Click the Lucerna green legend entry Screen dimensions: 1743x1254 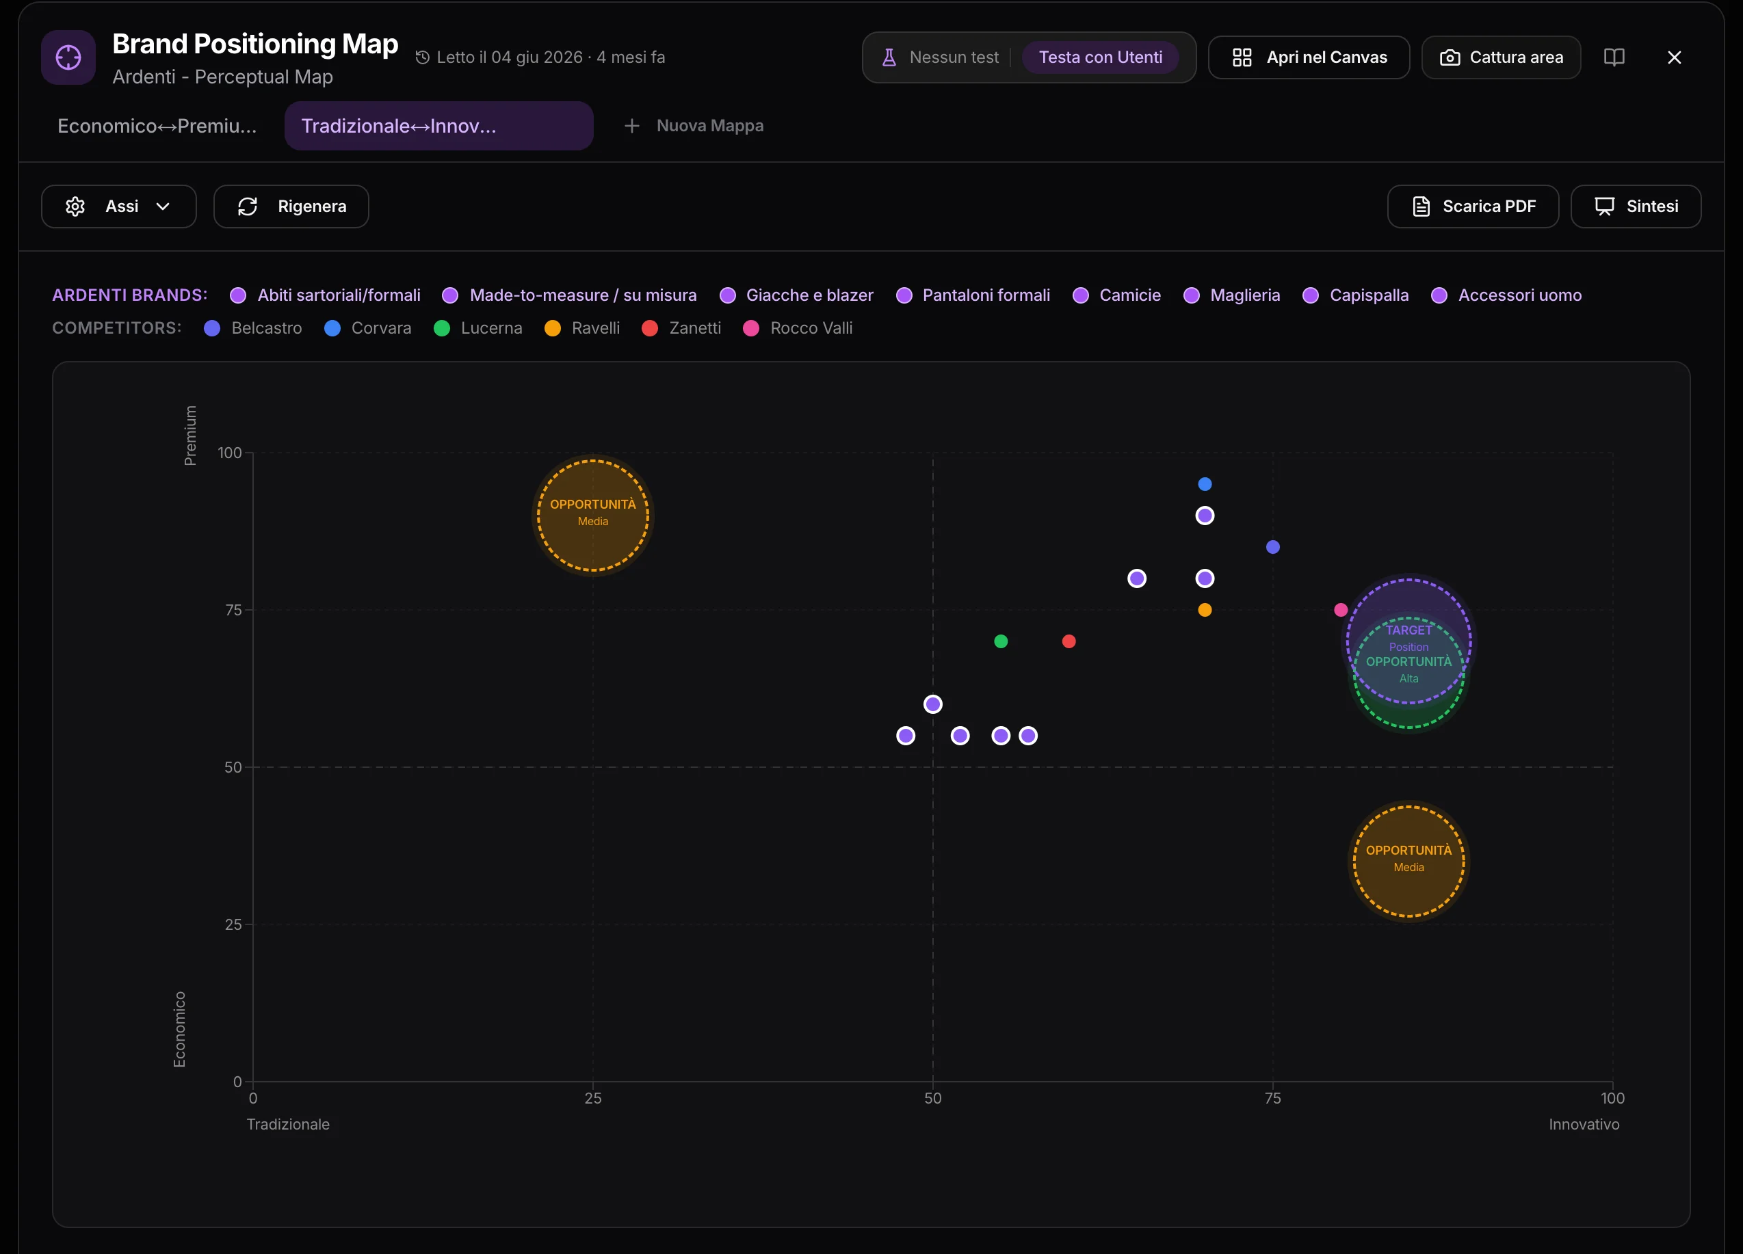click(477, 329)
